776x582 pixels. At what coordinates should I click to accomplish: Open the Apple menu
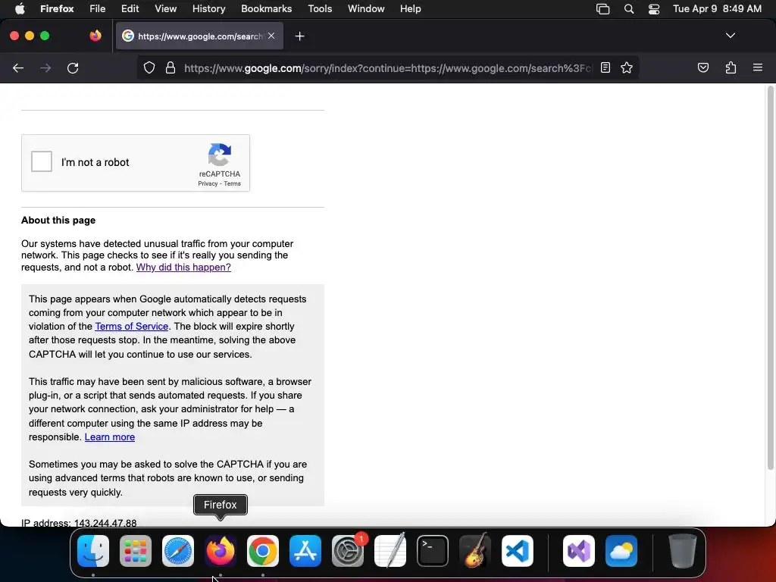(x=19, y=8)
